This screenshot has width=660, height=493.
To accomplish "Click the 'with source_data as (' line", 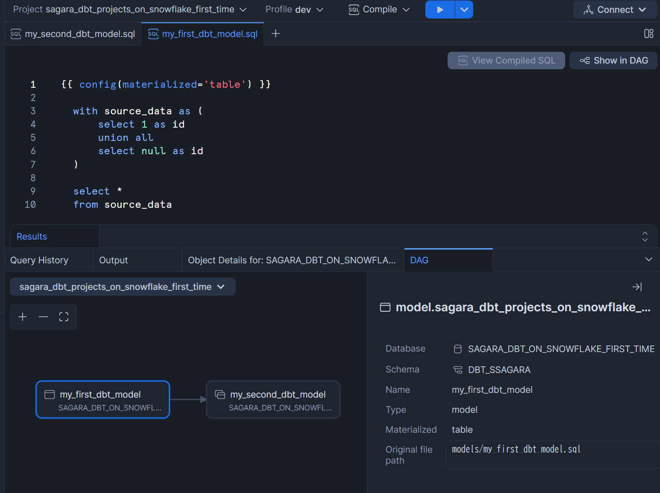I will pyautogui.click(x=138, y=111).
